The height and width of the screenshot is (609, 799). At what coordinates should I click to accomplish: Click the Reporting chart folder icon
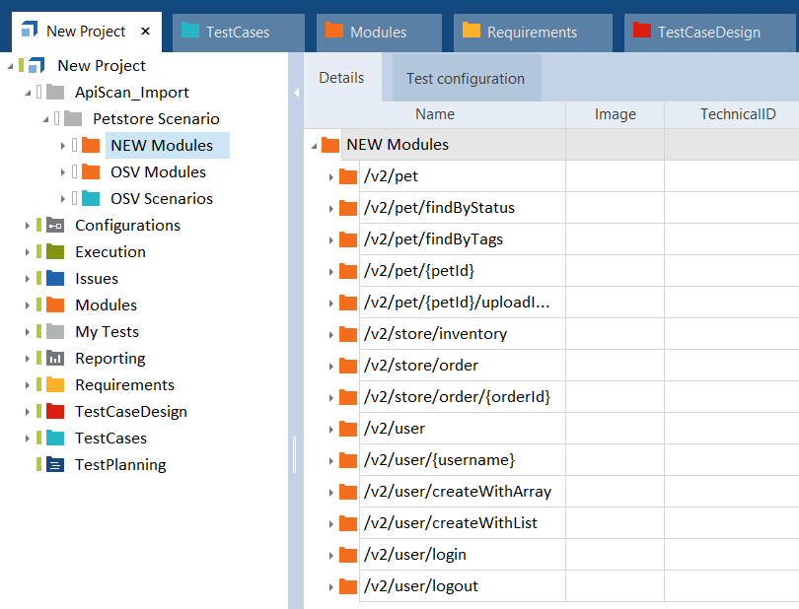(55, 358)
